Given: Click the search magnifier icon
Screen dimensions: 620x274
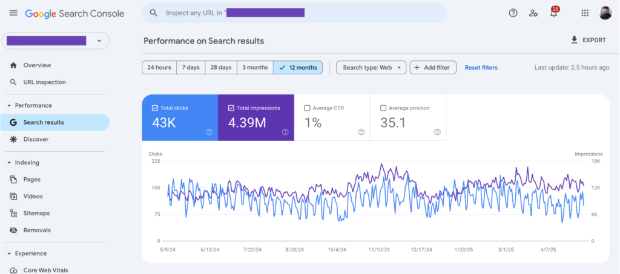Looking at the screenshot, I should click(x=153, y=13).
